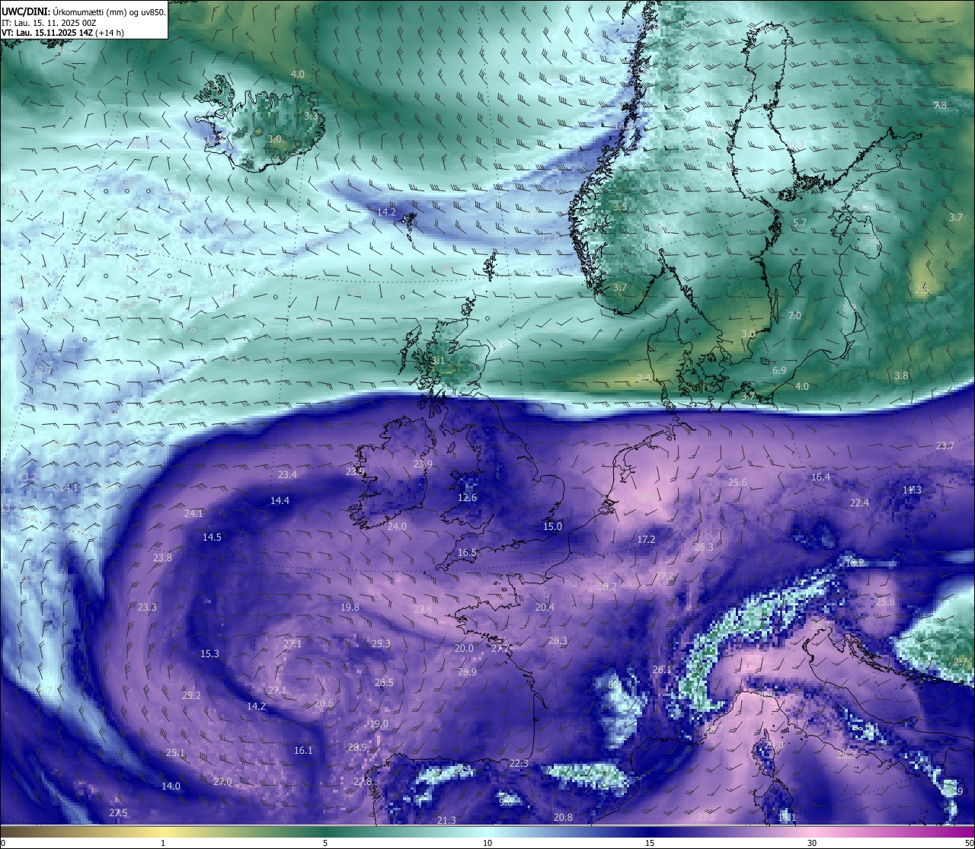Click the 20.4 value over northern France
Viewport: 975px width, 849px height.
point(545,607)
